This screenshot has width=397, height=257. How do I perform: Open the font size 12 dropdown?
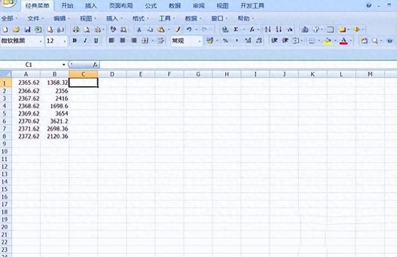click(65, 41)
